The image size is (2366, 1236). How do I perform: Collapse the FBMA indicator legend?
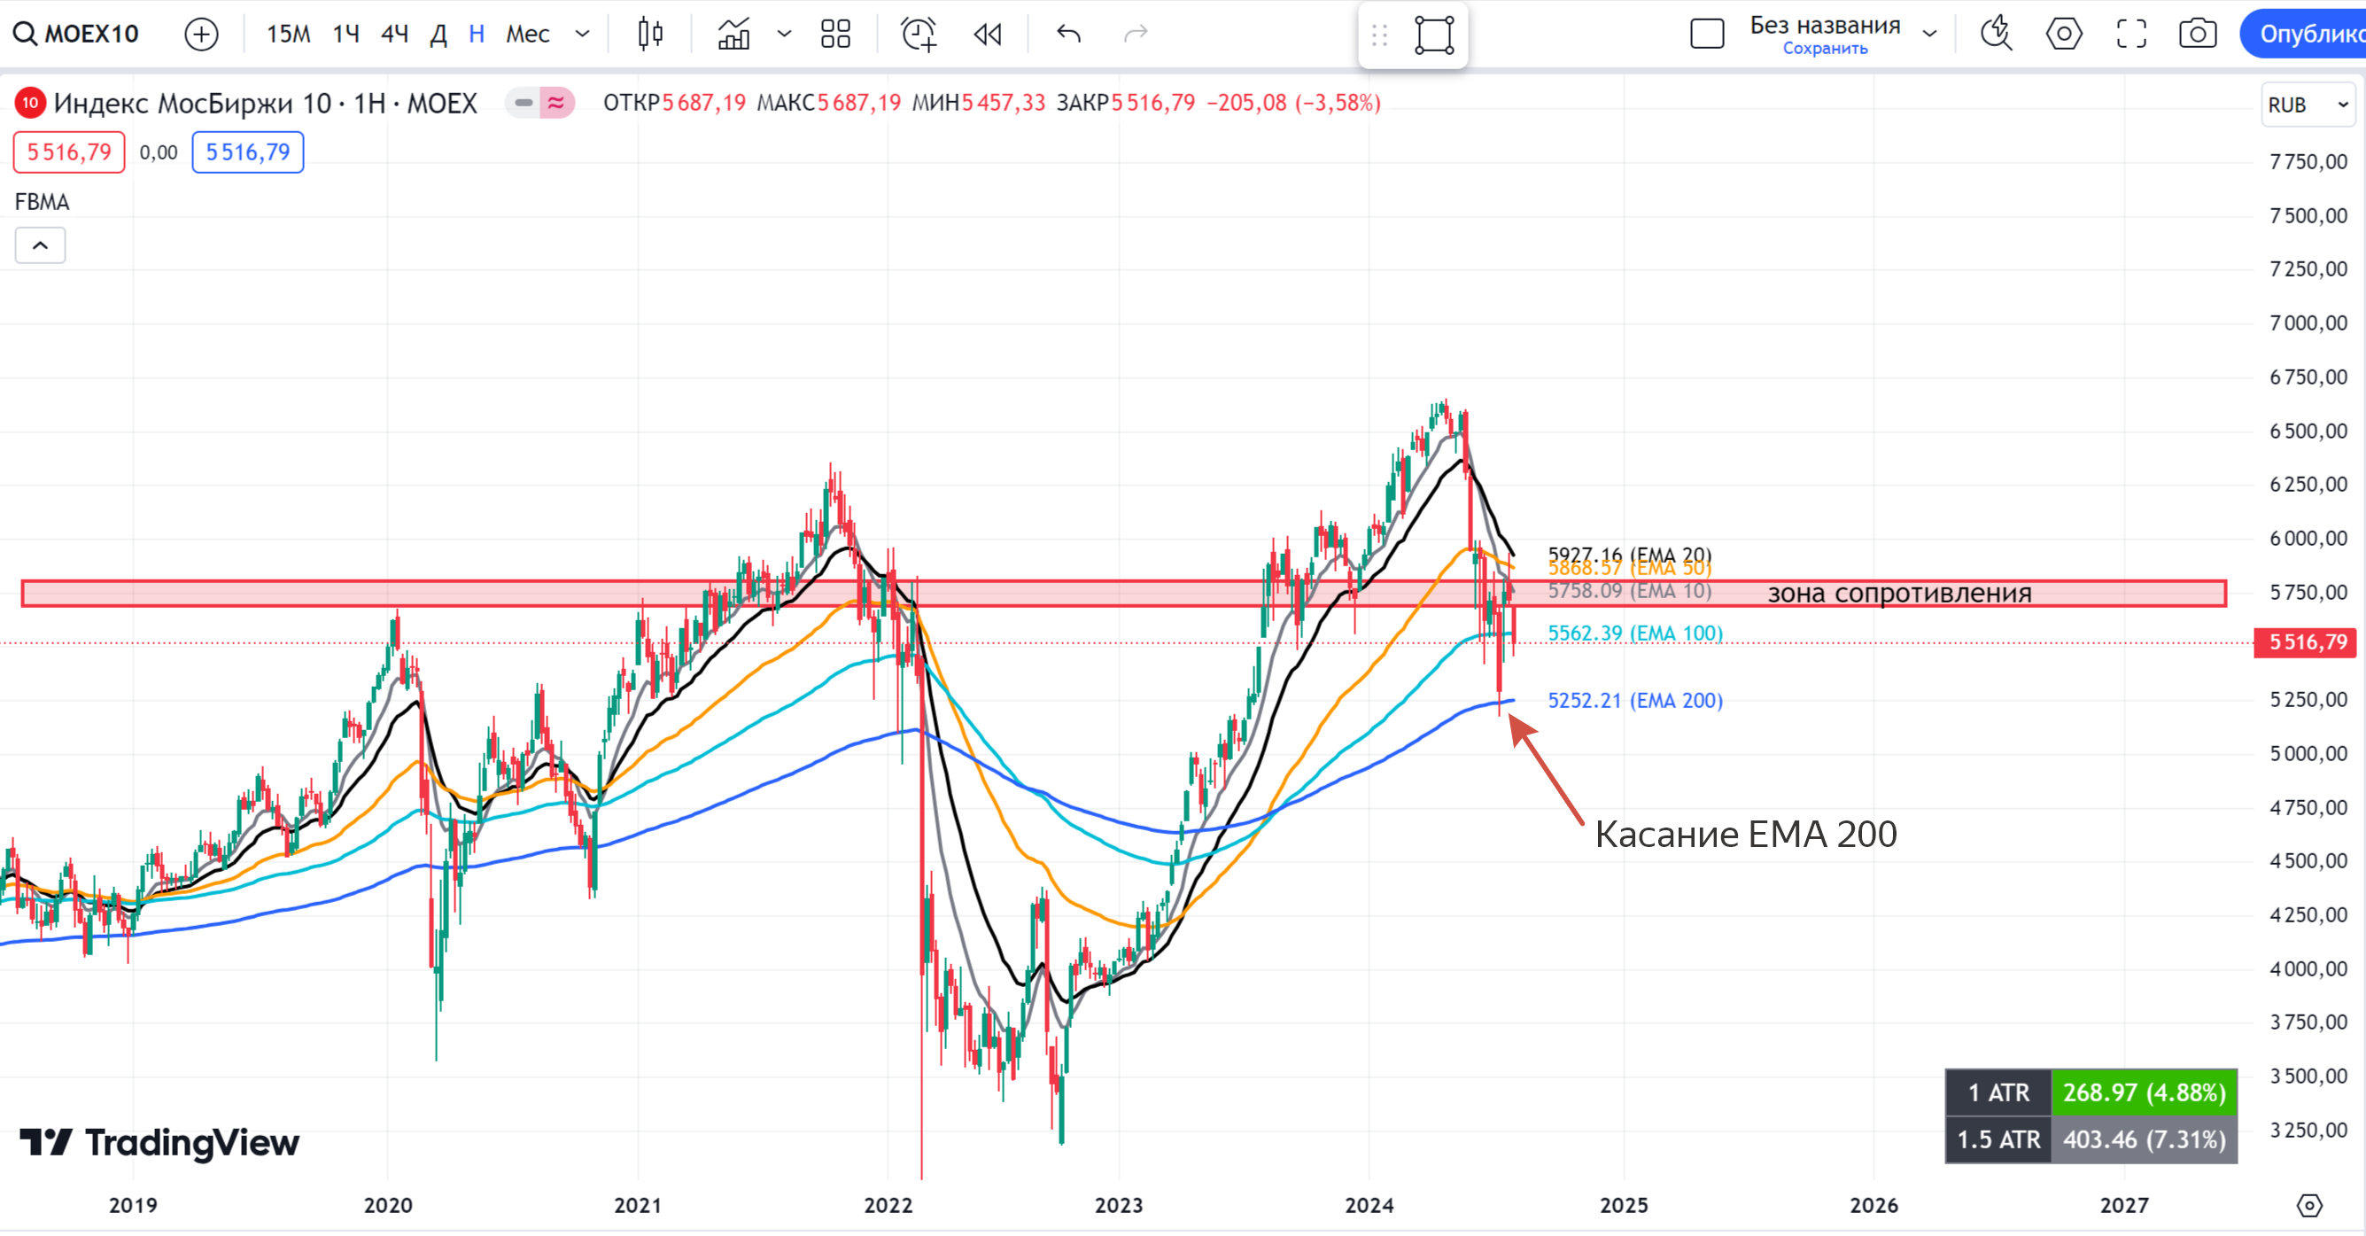(41, 245)
